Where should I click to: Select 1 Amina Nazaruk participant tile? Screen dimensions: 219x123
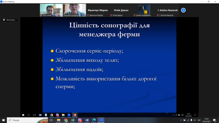click(168, 10)
